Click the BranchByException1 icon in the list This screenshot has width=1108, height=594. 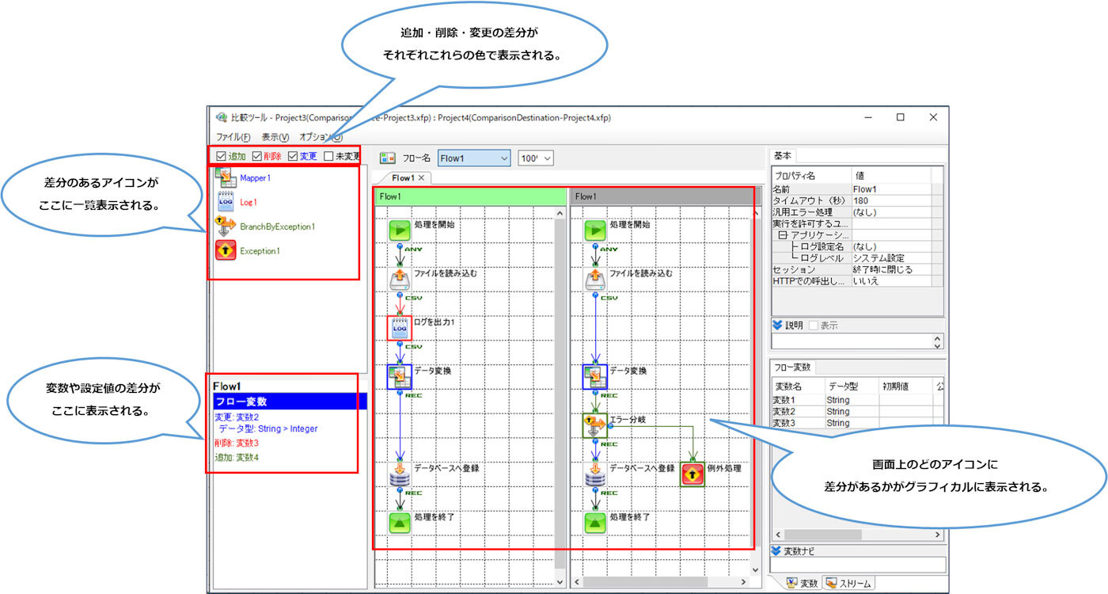coord(226,227)
